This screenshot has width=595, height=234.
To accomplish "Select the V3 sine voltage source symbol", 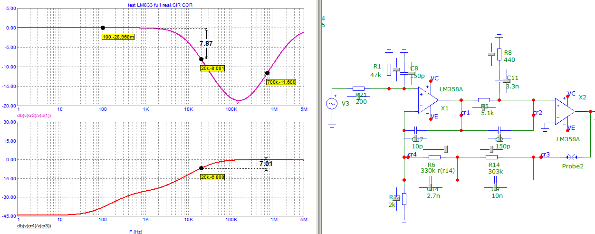I will coord(332,103).
